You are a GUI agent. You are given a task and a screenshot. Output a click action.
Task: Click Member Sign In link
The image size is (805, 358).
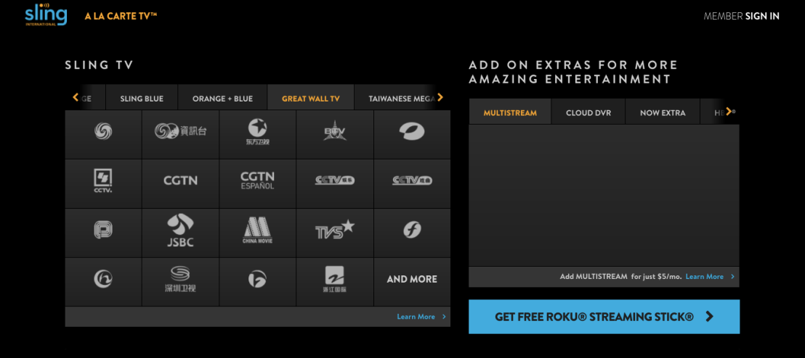click(x=741, y=16)
